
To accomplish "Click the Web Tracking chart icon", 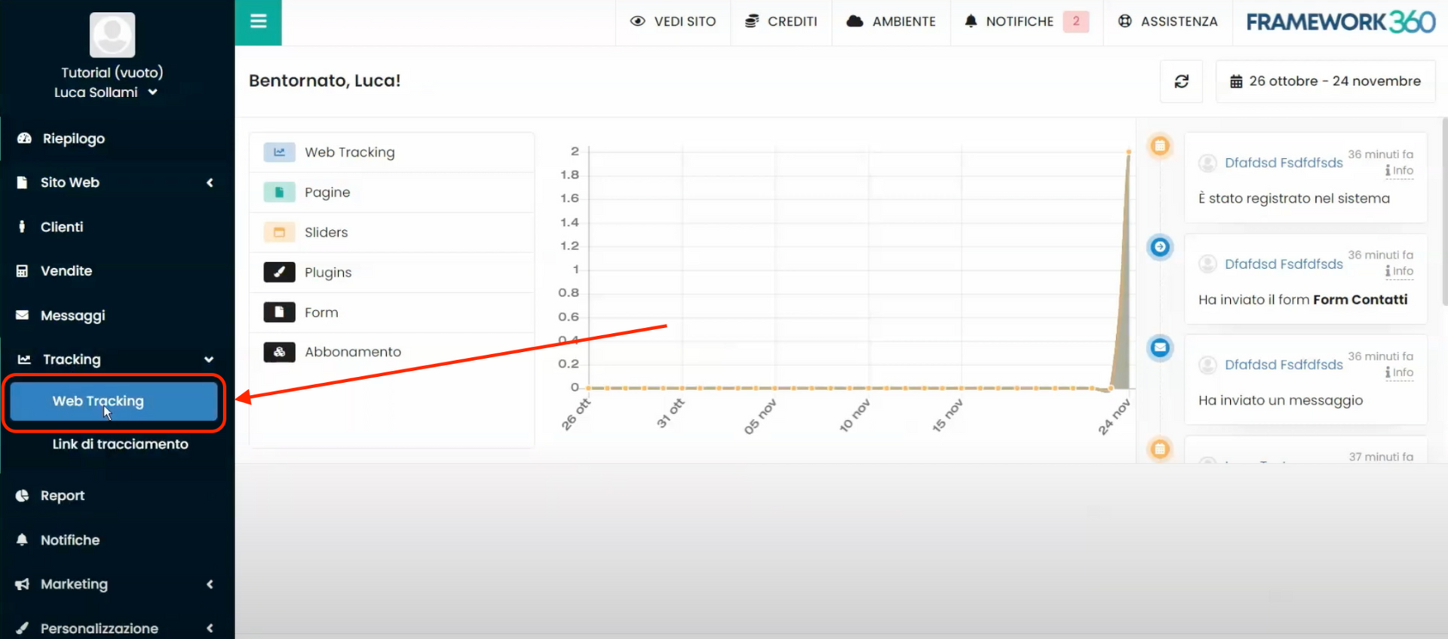I will click(279, 152).
